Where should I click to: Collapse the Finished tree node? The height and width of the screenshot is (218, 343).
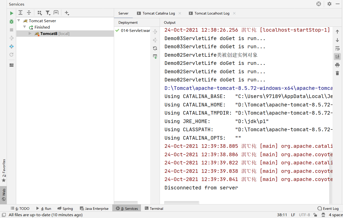point(25,27)
